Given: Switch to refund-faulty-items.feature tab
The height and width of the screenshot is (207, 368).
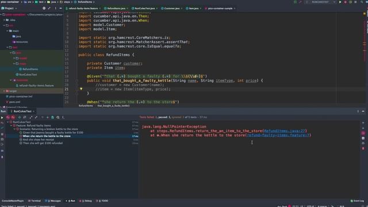Looking at the screenshot, I should [x=83, y=8].
